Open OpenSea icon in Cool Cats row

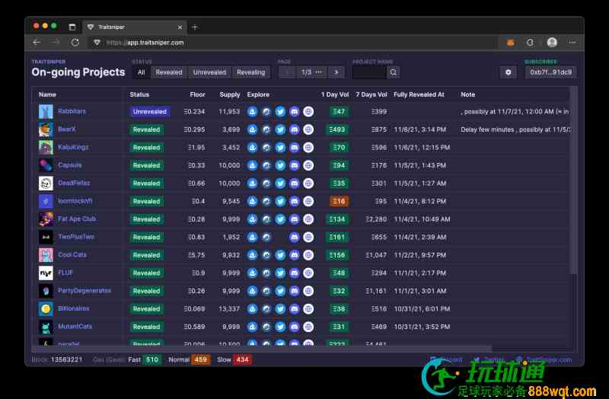point(253,255)
